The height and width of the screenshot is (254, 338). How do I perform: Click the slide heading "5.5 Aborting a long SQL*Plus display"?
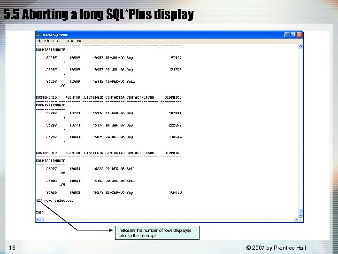point(99,15)
